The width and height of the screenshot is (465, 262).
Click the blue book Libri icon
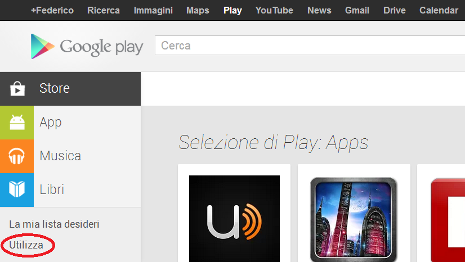(17, 190)
